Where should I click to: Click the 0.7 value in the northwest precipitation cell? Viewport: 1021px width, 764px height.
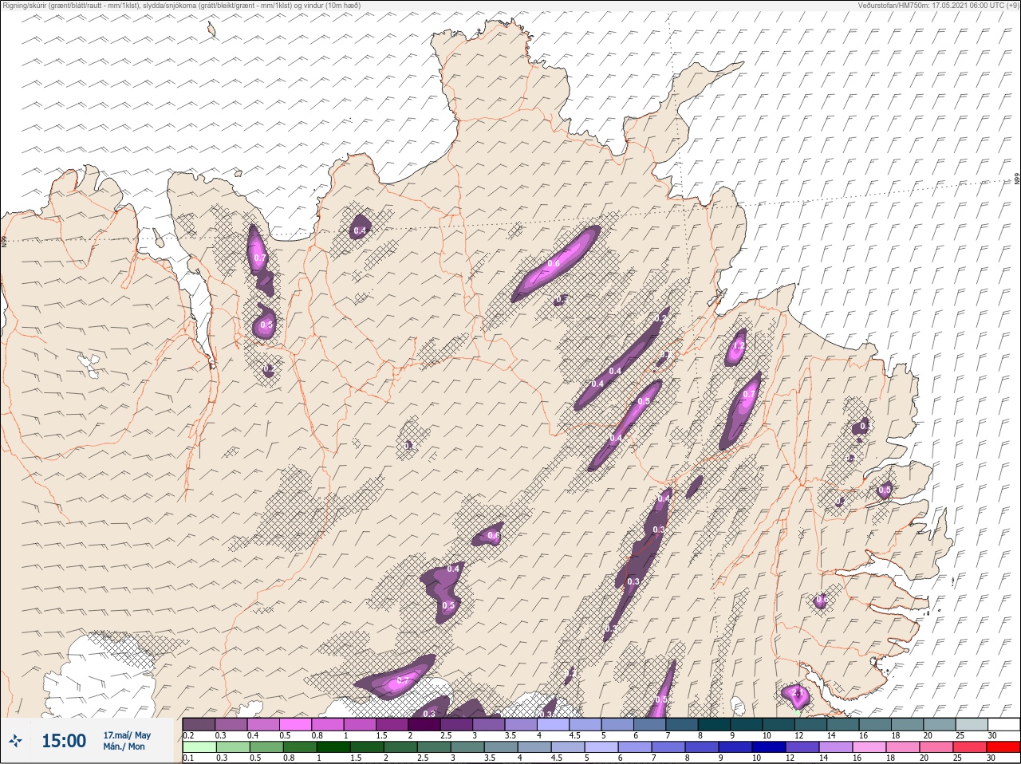[x=259, y=258]
